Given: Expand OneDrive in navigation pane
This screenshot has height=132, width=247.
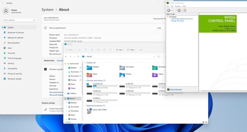Looking at the screenshot, I should pos(65,94).
